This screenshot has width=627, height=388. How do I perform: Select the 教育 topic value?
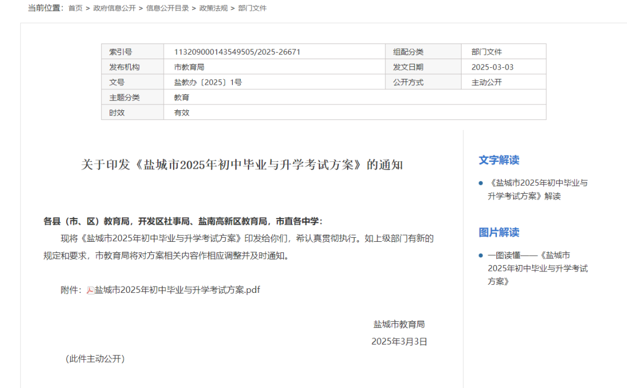(182, 97)
